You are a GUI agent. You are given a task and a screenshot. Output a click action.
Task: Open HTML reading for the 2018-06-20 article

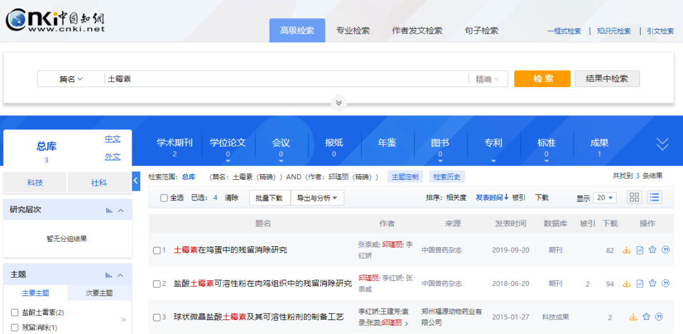[x=640, y=284]
